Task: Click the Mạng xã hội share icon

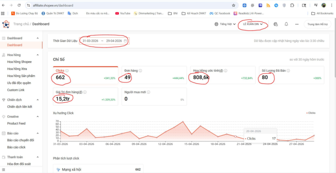Action: click(x=58, y=170)
